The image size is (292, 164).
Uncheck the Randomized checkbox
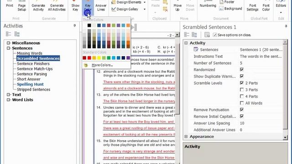[x=242, y=70]
